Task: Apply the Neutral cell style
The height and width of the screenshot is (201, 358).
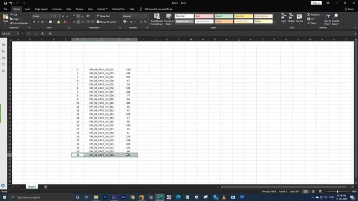Action: [x=243, y=16]
